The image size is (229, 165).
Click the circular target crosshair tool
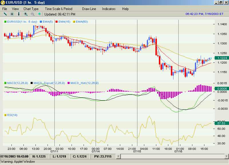click(x=12, y=14)
